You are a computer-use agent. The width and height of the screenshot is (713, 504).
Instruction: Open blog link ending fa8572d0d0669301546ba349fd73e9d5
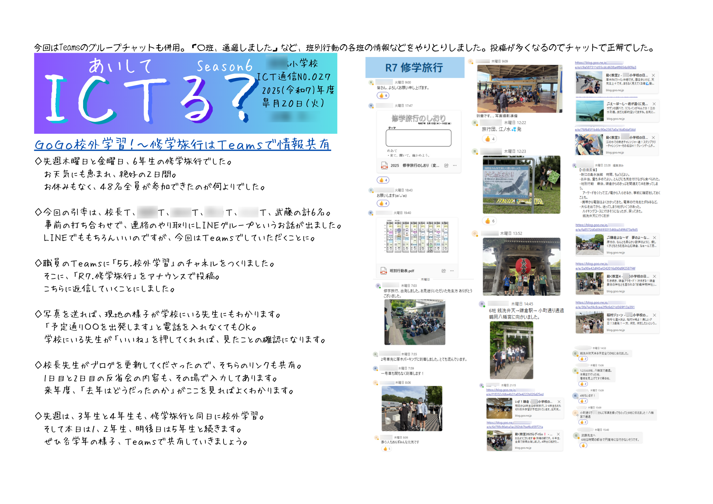pyautogui.click(x=606, y=227)
